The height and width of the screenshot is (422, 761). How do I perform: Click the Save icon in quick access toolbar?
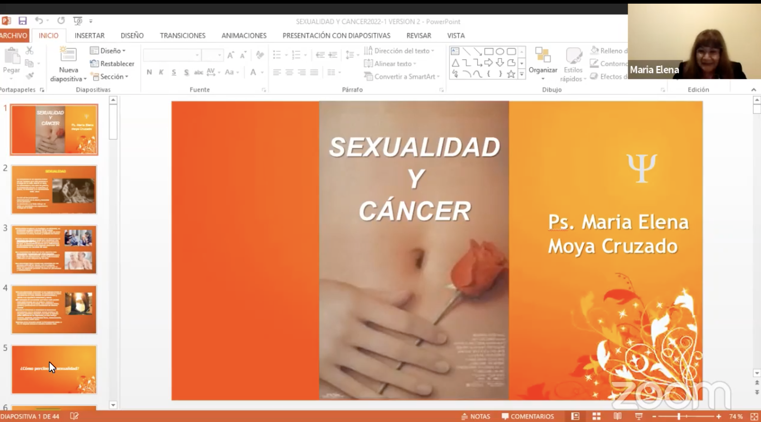[x=22, y=21]
